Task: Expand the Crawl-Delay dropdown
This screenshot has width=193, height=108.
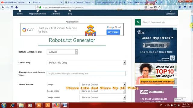Action: 86,63
